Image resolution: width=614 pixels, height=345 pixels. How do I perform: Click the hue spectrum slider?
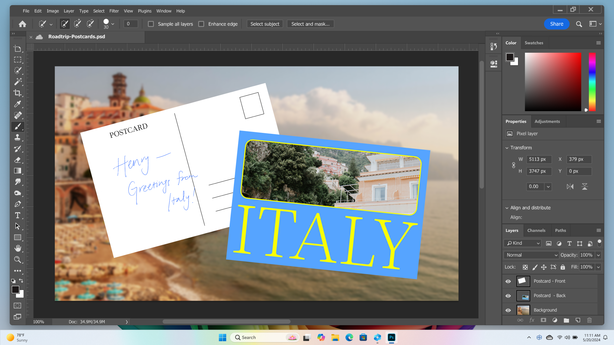(x=592, y=82)
